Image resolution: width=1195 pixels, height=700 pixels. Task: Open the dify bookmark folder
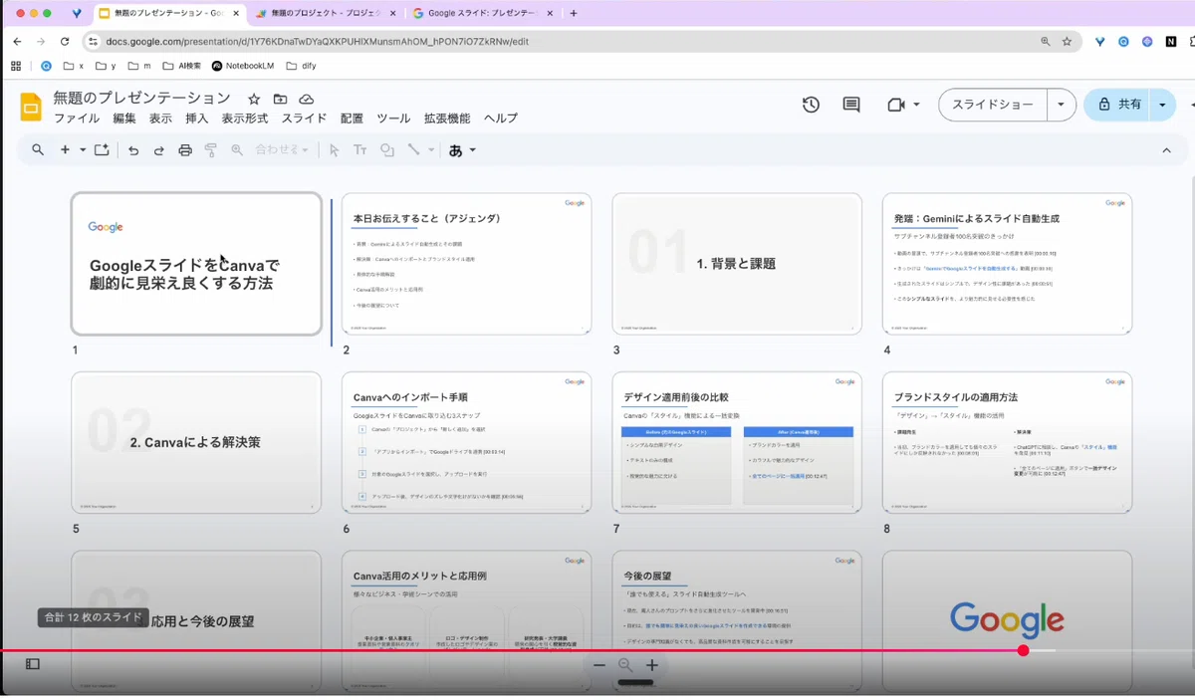301,66
